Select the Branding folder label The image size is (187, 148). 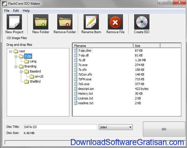(x=31, y=66)
